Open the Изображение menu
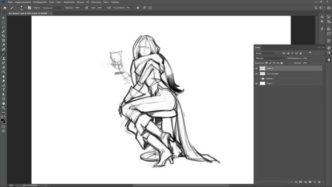This screenshot has width=332, height=187. [x=40, y=2]
